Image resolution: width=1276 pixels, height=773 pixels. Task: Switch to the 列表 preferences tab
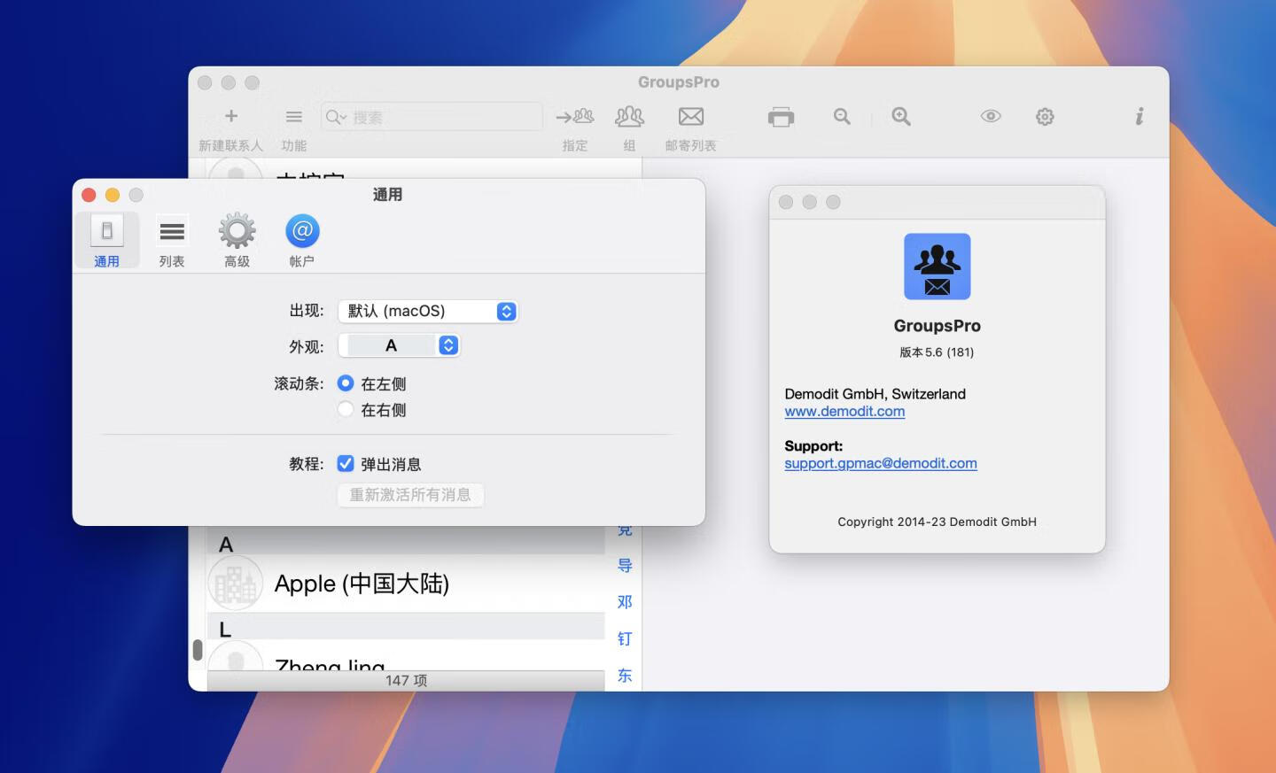[x=172, y=239]
